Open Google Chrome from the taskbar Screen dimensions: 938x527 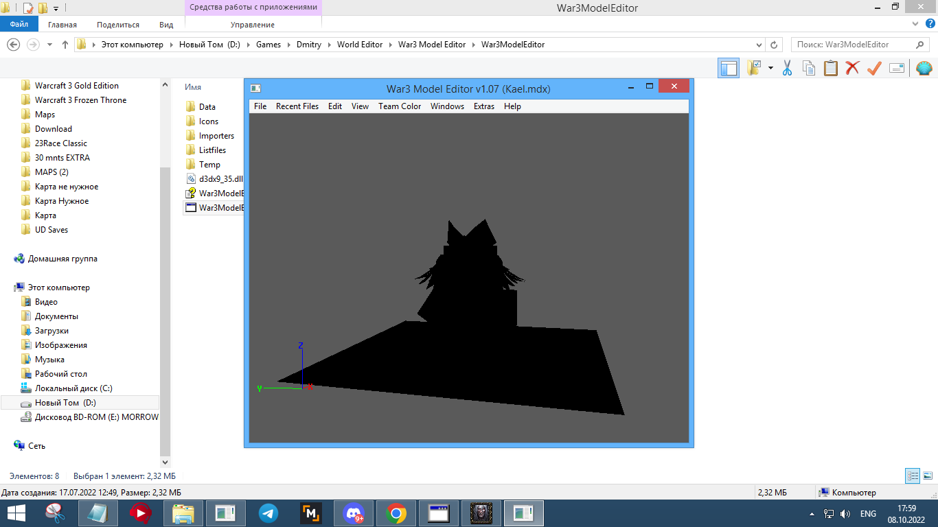coord(396,513)
